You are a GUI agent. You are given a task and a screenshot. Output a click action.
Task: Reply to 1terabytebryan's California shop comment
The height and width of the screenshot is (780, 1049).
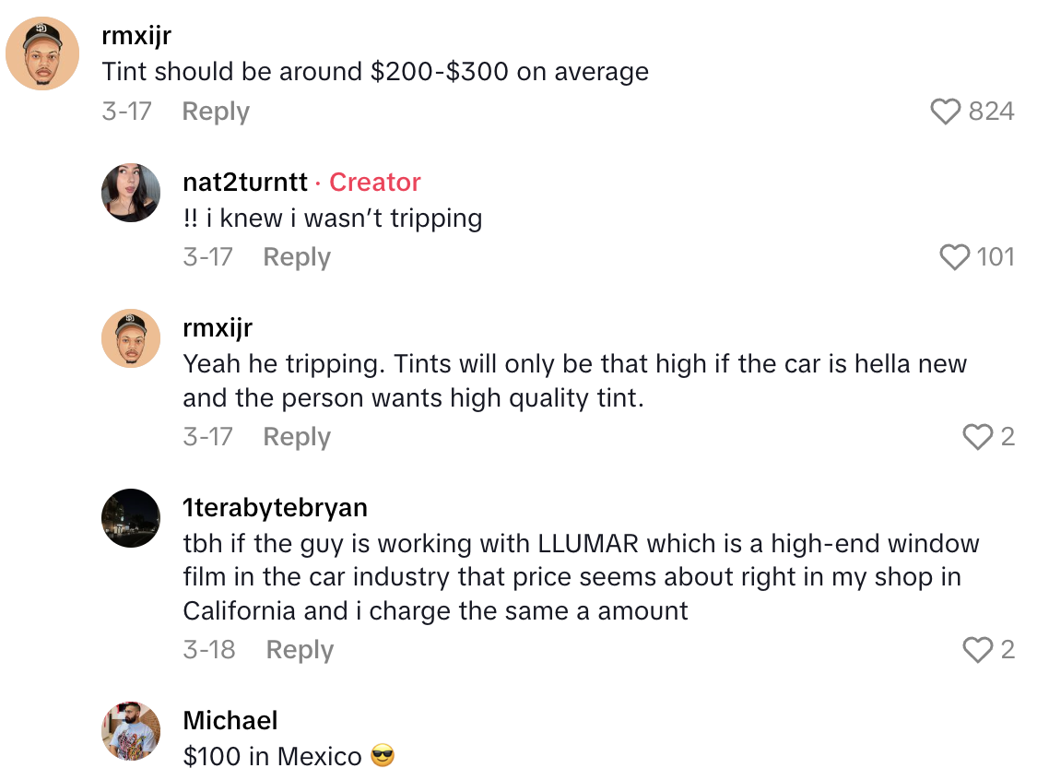[299, 649]
